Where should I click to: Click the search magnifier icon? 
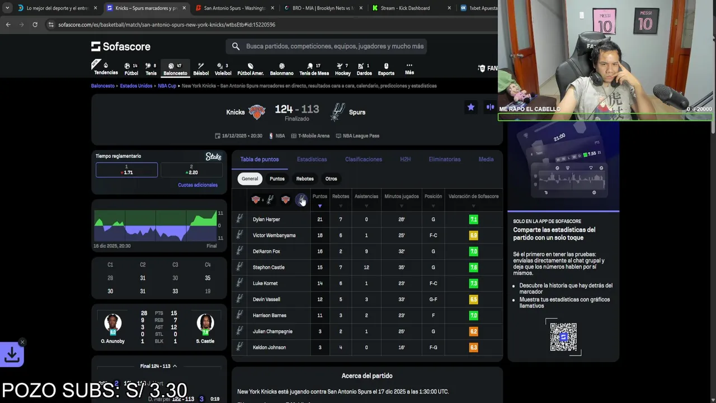(x=235, y=46)
